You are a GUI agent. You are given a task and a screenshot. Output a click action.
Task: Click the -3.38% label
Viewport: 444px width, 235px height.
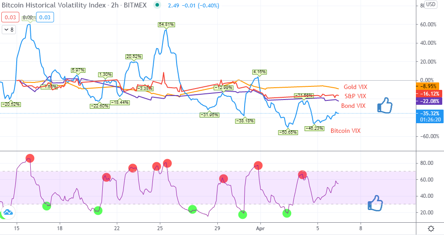[x=144, y=89]
